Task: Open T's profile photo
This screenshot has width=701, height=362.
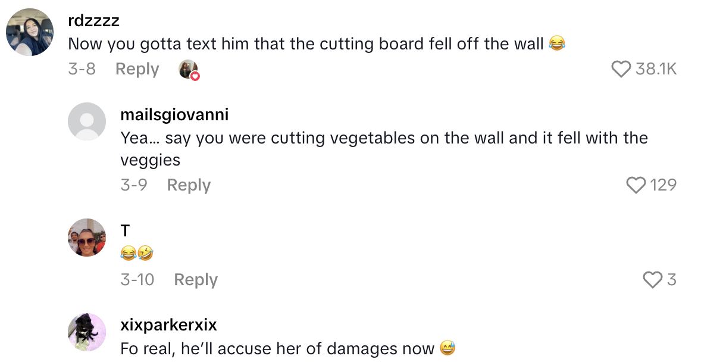Action: (x=87, y=237)
